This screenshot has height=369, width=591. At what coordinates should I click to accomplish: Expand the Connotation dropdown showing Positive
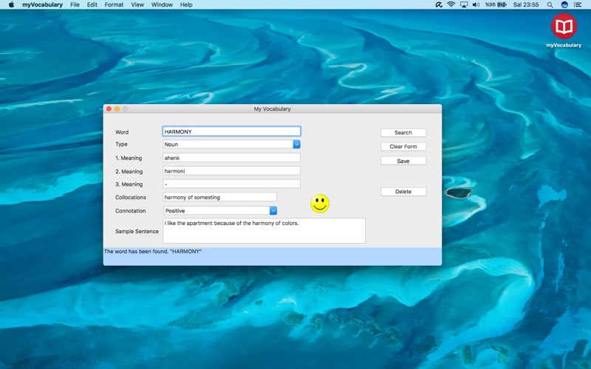273,211
